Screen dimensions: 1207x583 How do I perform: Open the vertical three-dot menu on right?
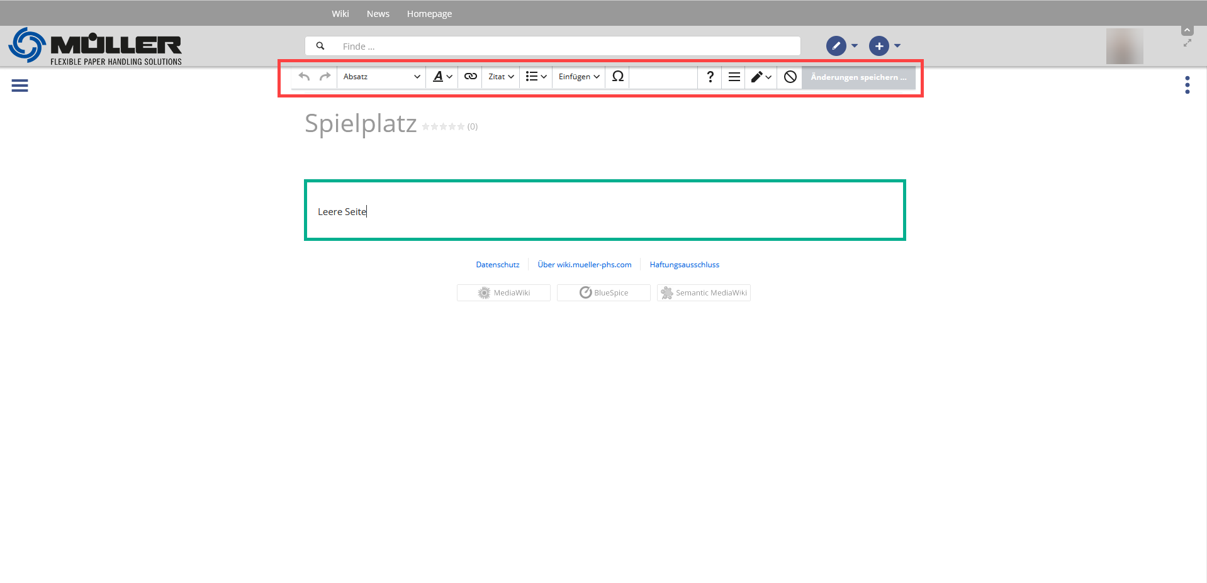point(1187,85)
